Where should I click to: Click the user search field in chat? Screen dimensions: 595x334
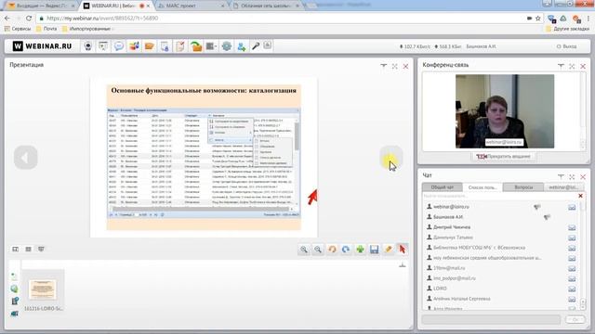tap(499, 196)
